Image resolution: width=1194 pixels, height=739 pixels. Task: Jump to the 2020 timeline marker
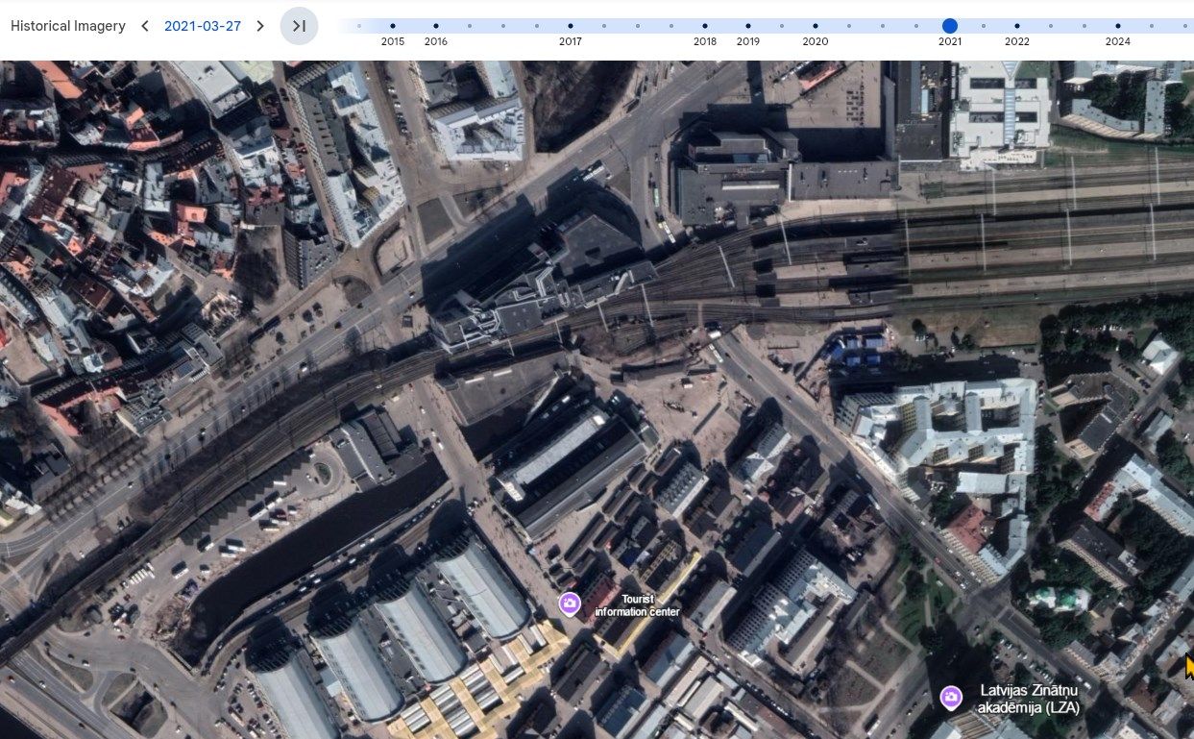(816, 26)
